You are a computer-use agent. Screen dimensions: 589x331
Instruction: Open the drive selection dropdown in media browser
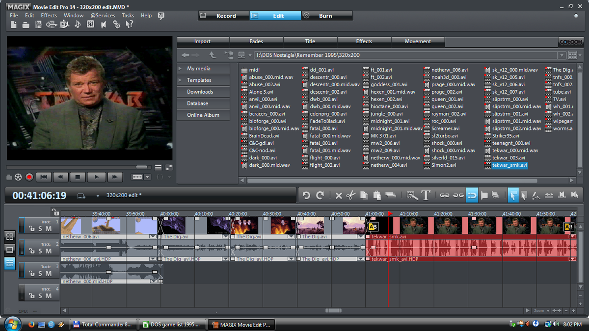250,55
